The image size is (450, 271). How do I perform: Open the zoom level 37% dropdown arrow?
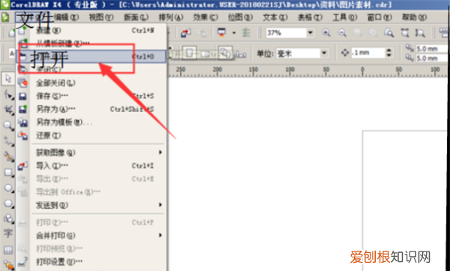point(310,33)
